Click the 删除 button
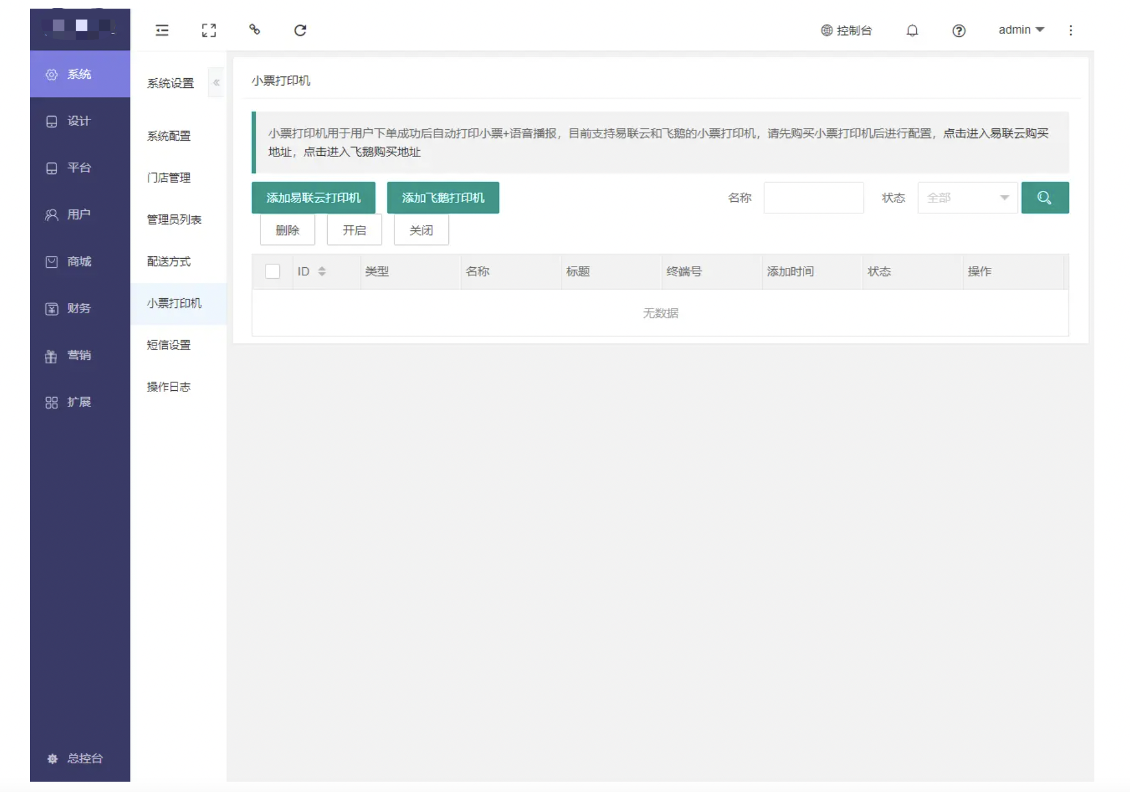 click(287, 230)
